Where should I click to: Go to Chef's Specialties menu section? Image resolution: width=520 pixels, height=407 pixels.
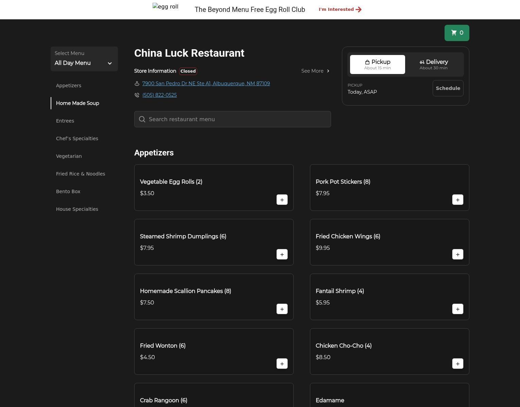pyautogui.click(x=77, y=138)
